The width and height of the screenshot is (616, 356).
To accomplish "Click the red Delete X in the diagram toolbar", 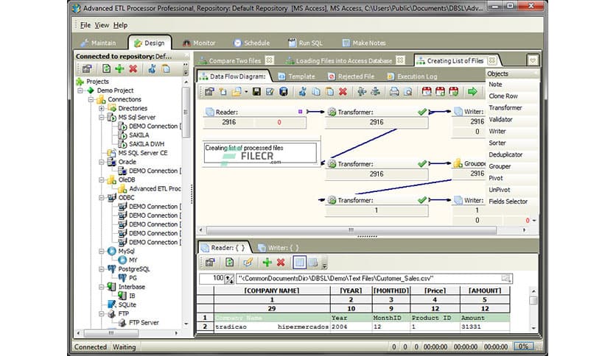I will coord(343,92).
